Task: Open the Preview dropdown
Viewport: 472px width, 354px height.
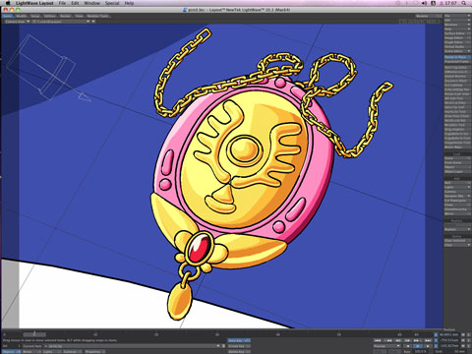Action: [387, 346]
